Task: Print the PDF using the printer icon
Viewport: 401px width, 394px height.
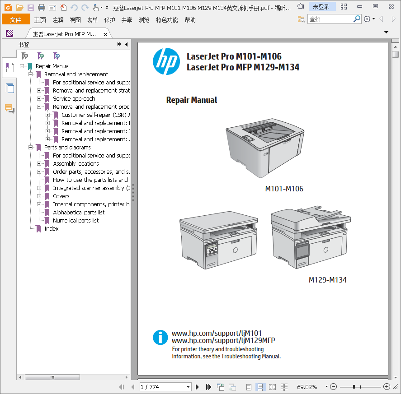Action: tap(42, 8)
